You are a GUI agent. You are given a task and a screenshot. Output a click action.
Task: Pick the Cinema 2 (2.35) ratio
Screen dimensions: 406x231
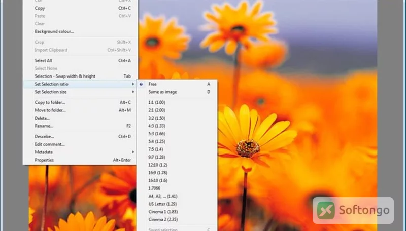point(177,220)
